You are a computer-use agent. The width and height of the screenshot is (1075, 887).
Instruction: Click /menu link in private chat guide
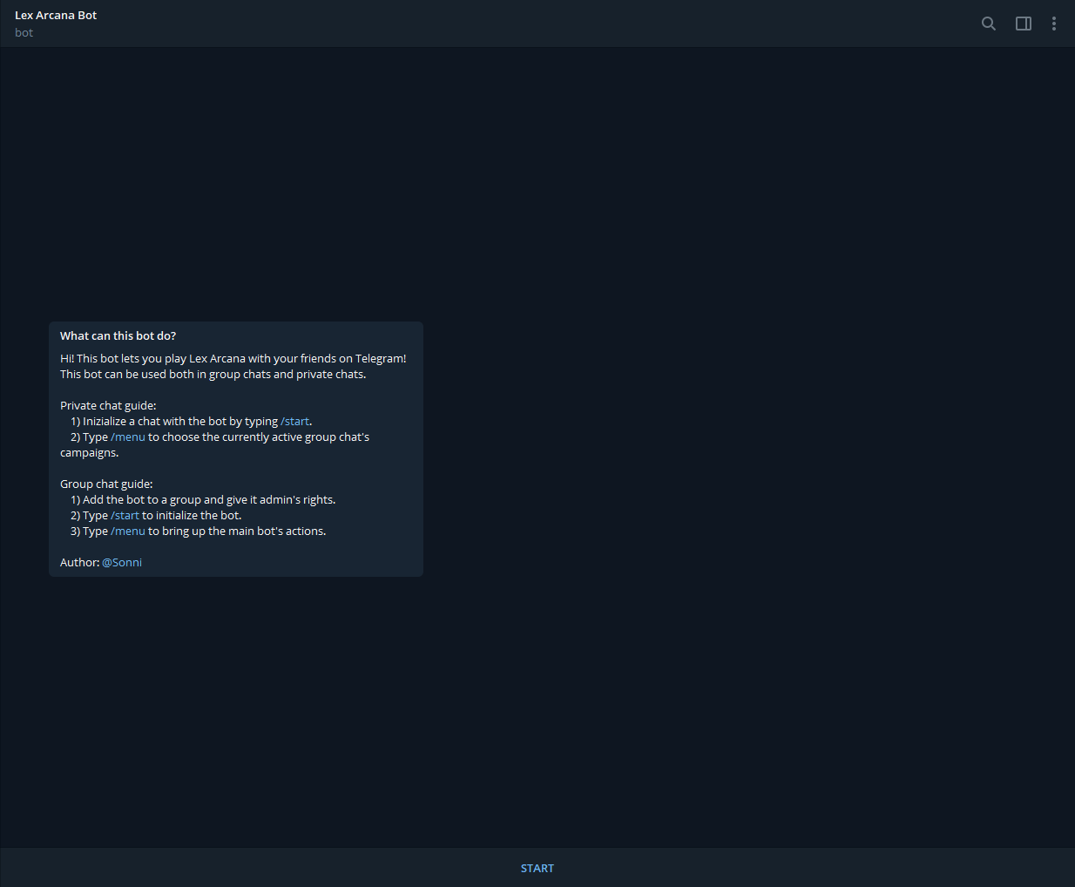pyautogui.click(x=128, y=437)
